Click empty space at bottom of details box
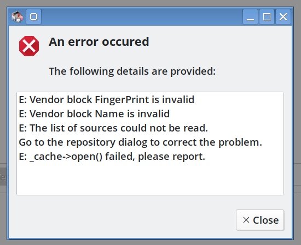The image size is (301, 245). 150,179
